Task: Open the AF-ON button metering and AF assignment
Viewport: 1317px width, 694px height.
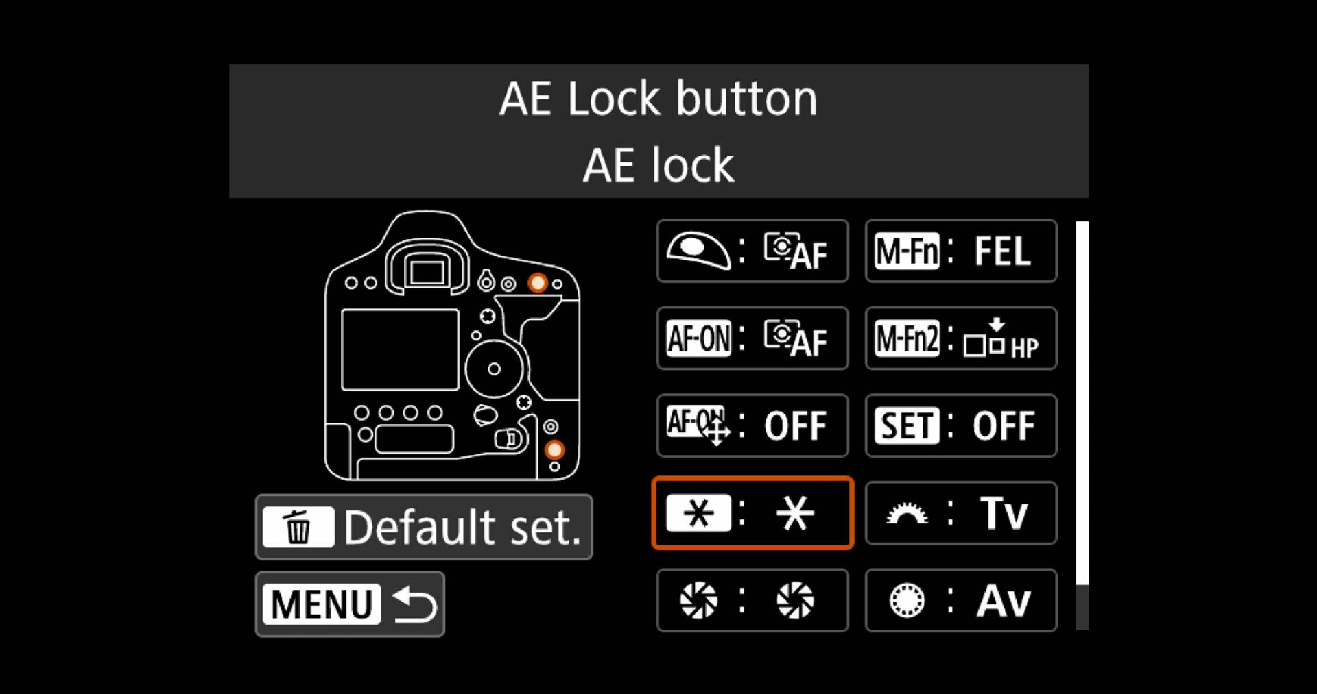Action: pyautogui.click(x=752, y=338)
